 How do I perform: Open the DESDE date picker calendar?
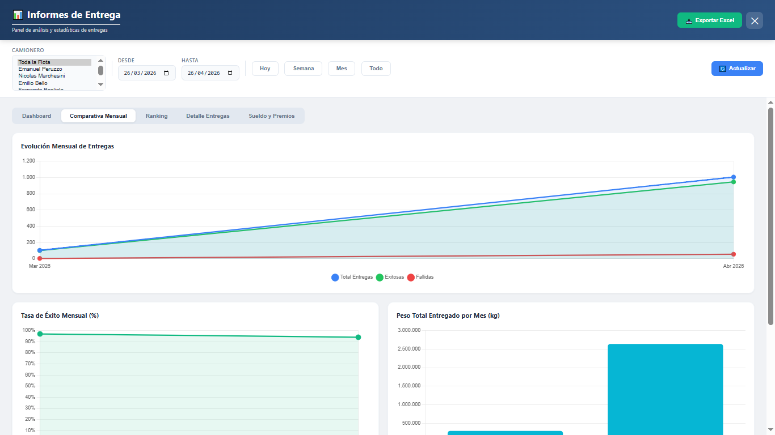coord(165,72)
